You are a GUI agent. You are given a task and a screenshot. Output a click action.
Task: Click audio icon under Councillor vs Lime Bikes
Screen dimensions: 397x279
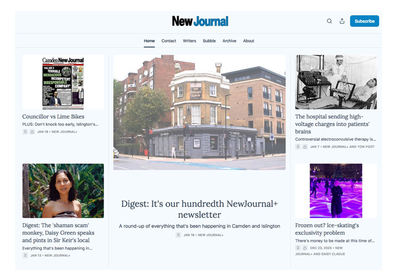pos(25,132)
